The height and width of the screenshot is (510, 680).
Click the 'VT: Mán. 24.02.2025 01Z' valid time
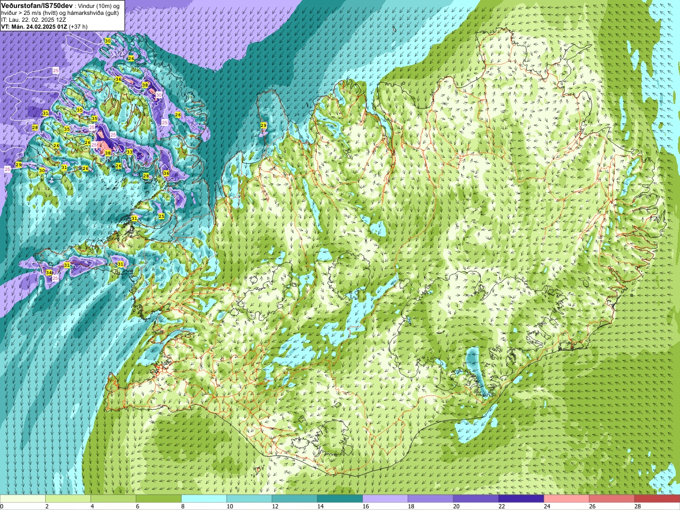tap(34, 27)
